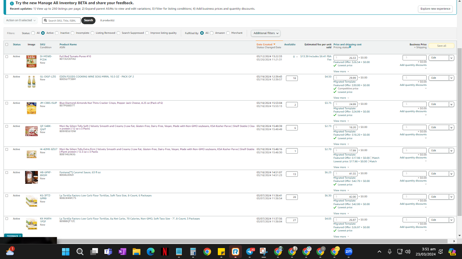Click the SKU, Title, ISBN search field
The width and height of the screenshot is (462, 259).
coord(61,21)
